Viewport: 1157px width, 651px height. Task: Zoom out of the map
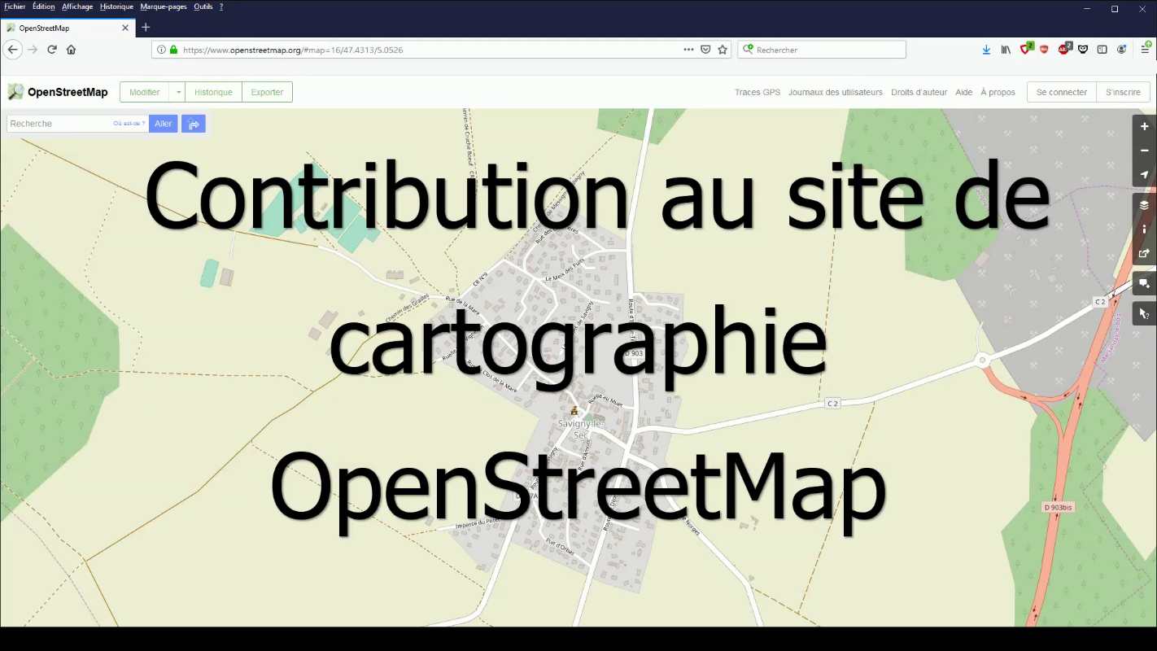click(1144, 151)
